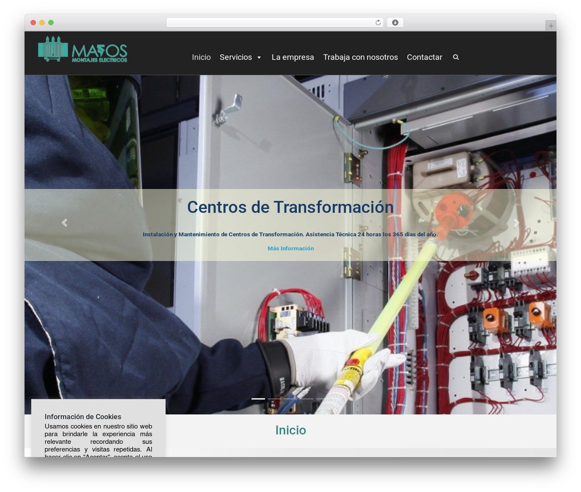Expand the Servicios submenu arrow
The image size is (581, 492).
(x=259, y=58)
